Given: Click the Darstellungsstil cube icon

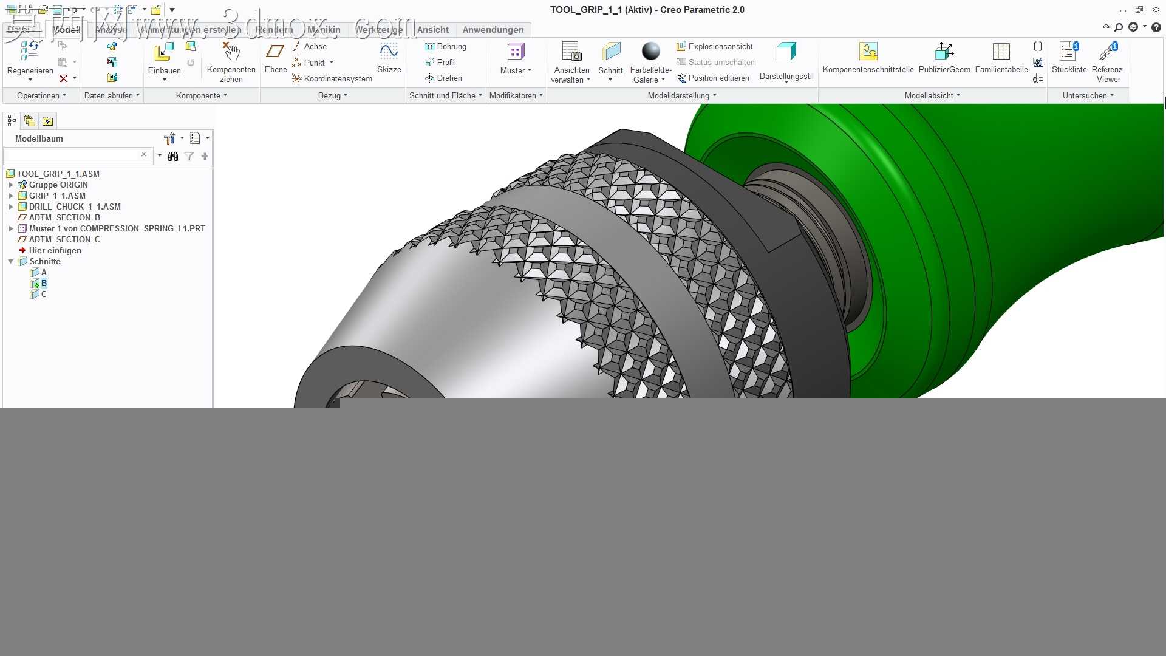Looking at the screenshot, I should pos(786,52).
